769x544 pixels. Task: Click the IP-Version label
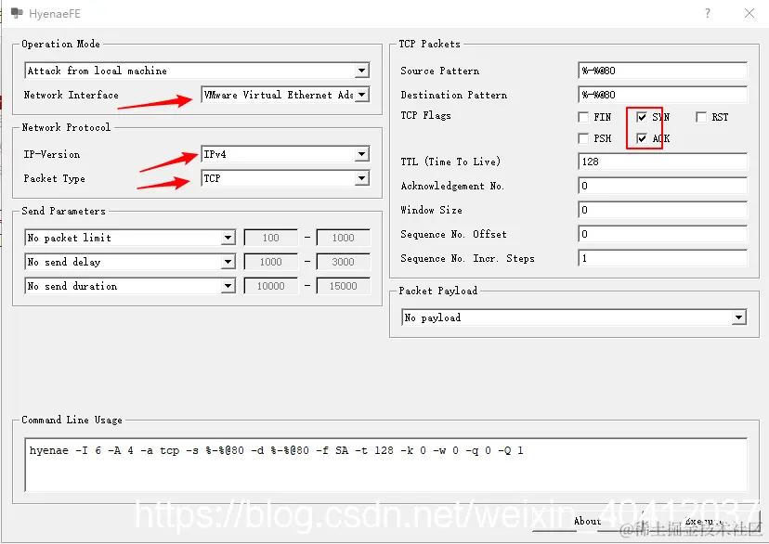click(51, 154)
